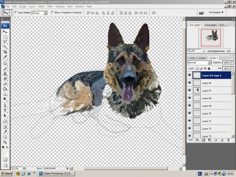Select the Blur tool
236x177 pixels.
point(5,94)
